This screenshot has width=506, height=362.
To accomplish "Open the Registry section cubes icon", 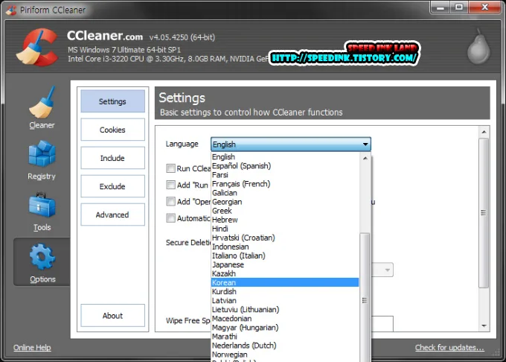I will click(42, 153).
